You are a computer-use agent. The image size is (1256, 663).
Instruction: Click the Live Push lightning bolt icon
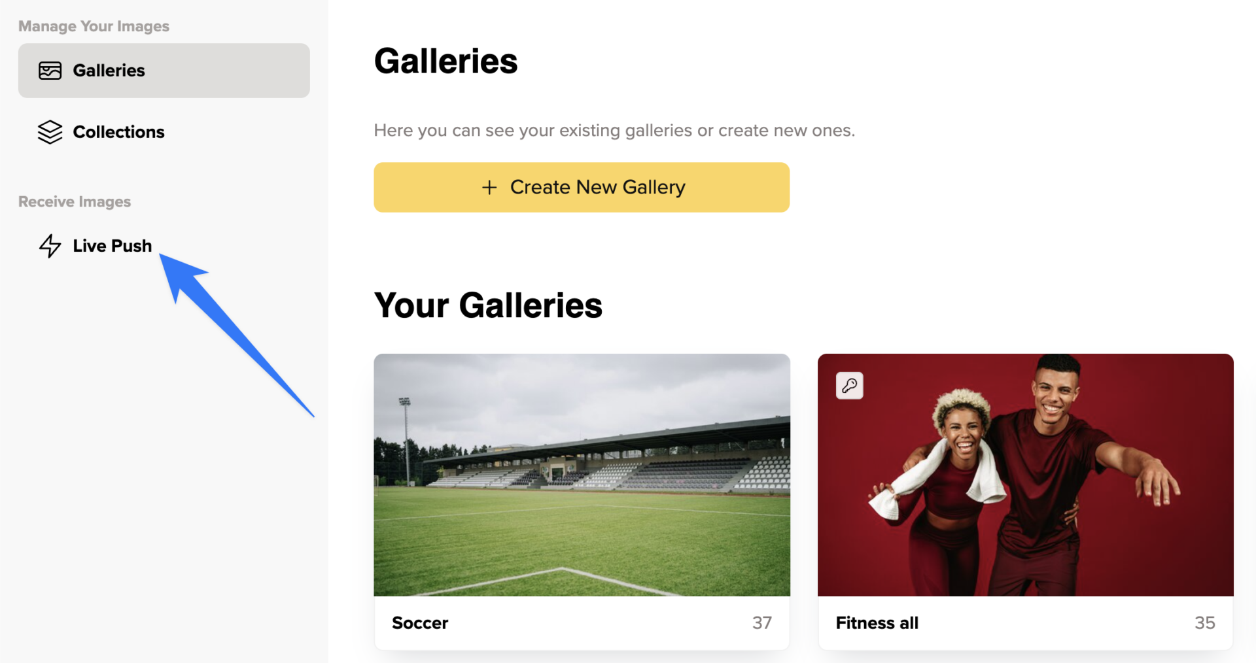(x=50, y=246)
